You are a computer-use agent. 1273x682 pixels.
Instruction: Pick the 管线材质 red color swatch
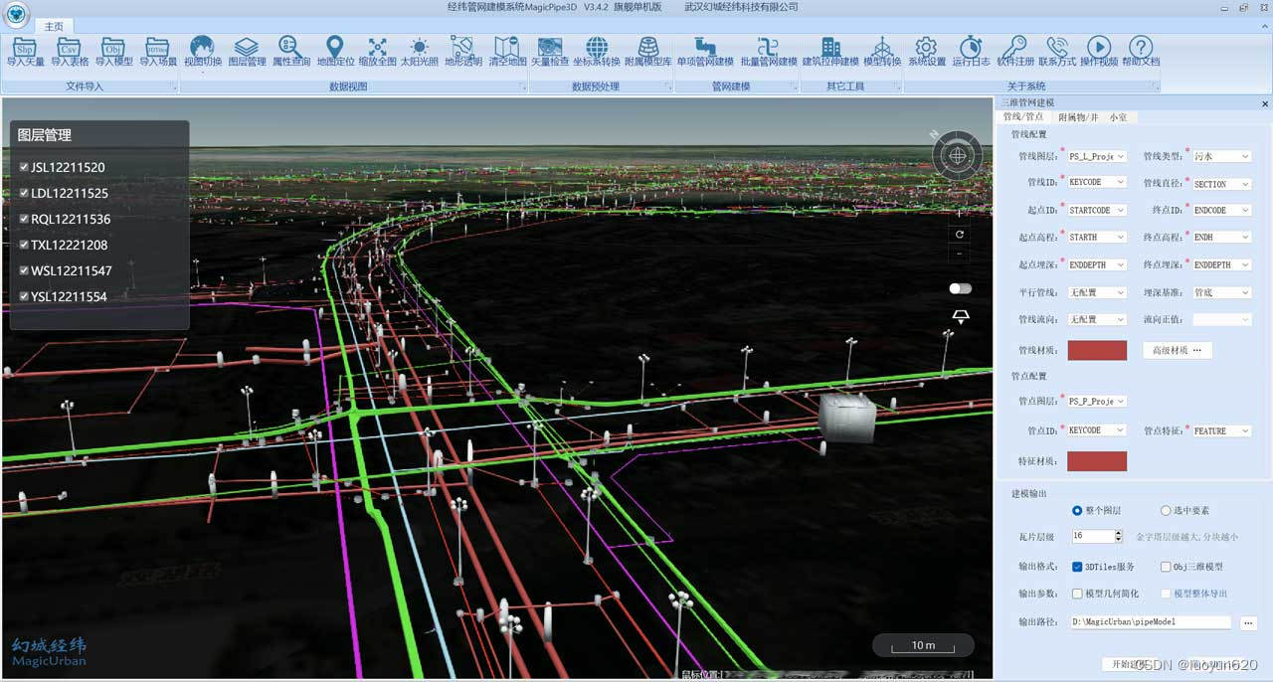(x=1097, y=350)
